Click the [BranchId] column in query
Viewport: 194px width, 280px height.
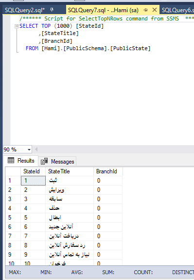coord(57,41)
